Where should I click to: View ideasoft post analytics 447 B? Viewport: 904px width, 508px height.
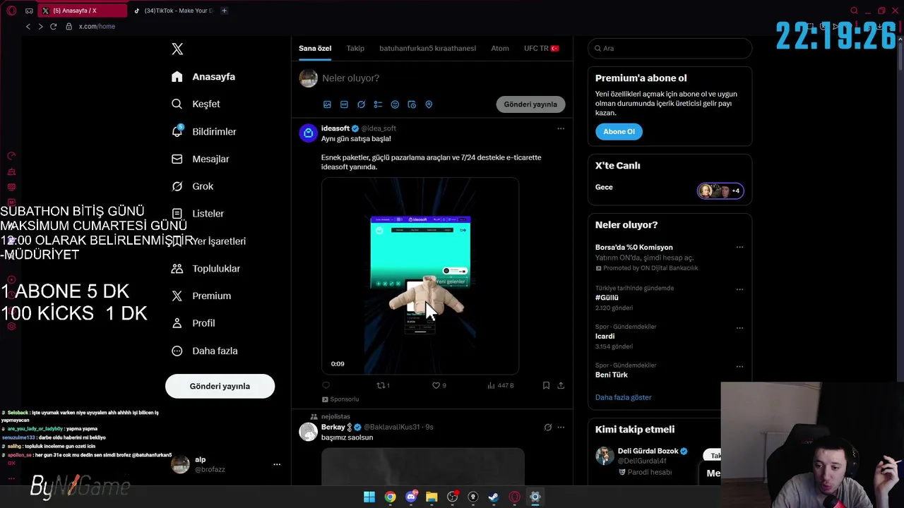501,385
